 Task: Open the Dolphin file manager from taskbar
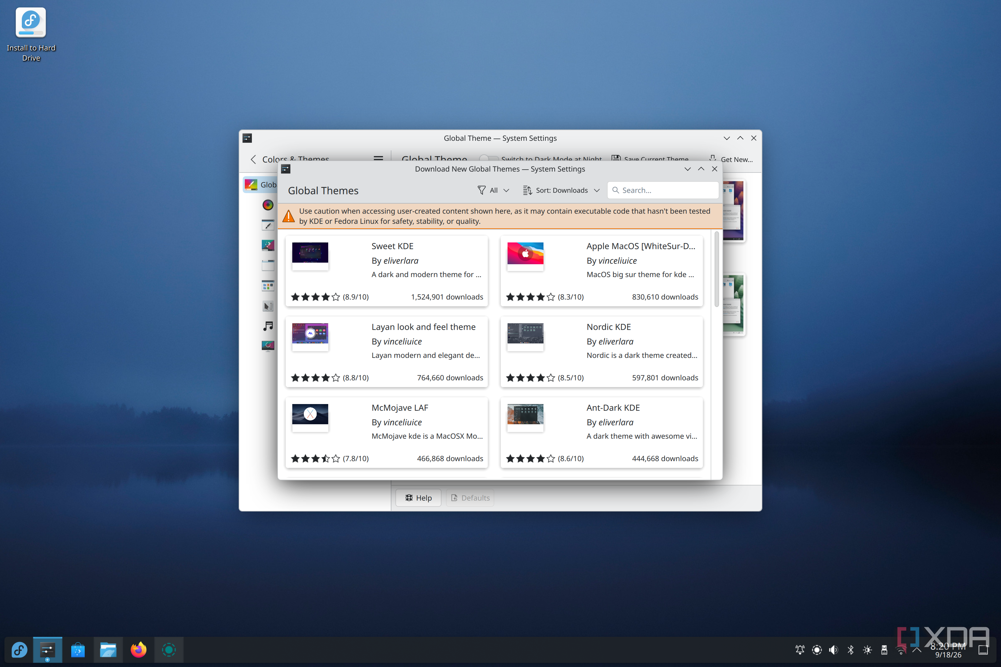[108, 650]
